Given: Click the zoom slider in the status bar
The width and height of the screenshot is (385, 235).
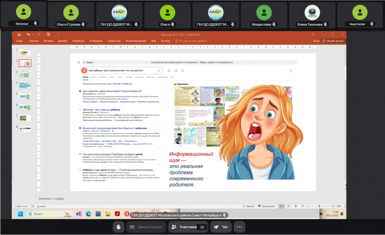Looking at the screenshot, I should tap(319, 206).
